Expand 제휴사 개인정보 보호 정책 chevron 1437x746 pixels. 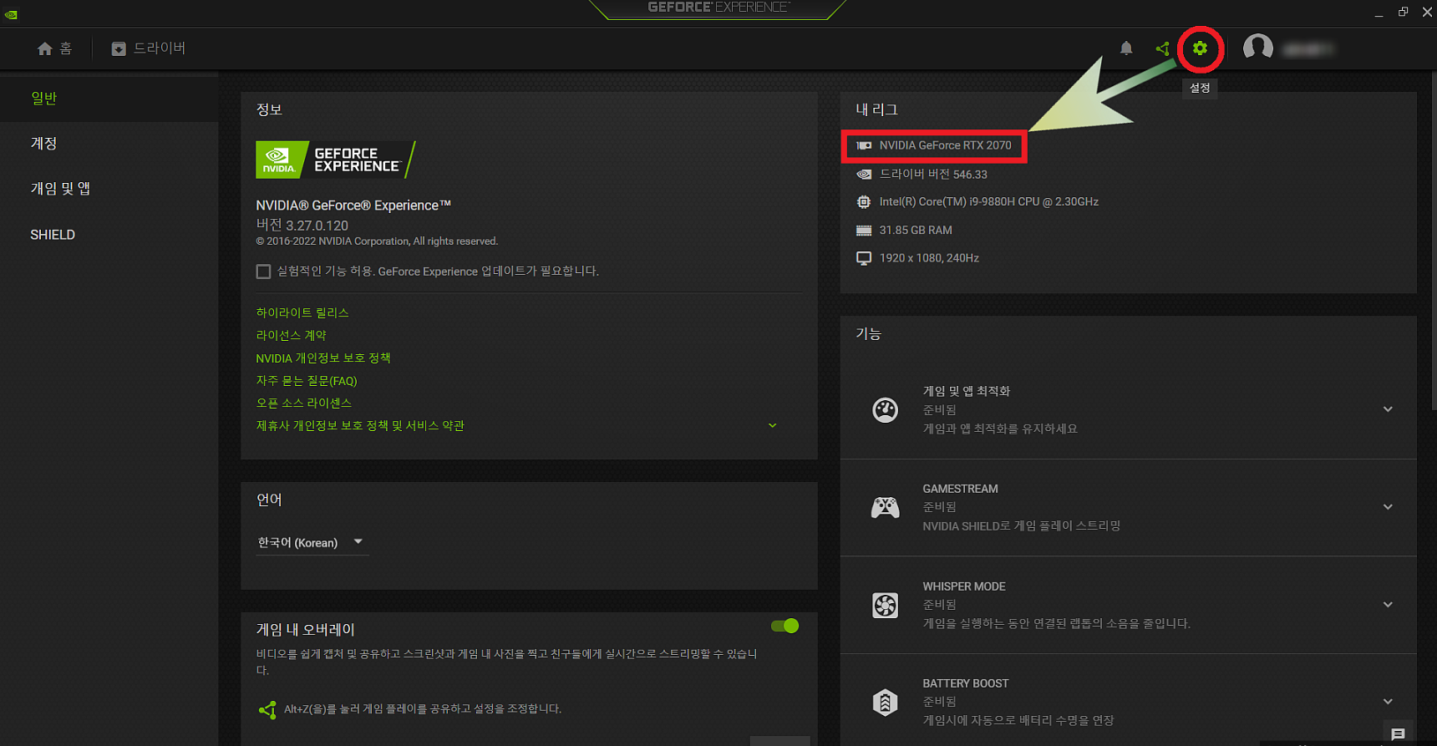coord(772,426)
